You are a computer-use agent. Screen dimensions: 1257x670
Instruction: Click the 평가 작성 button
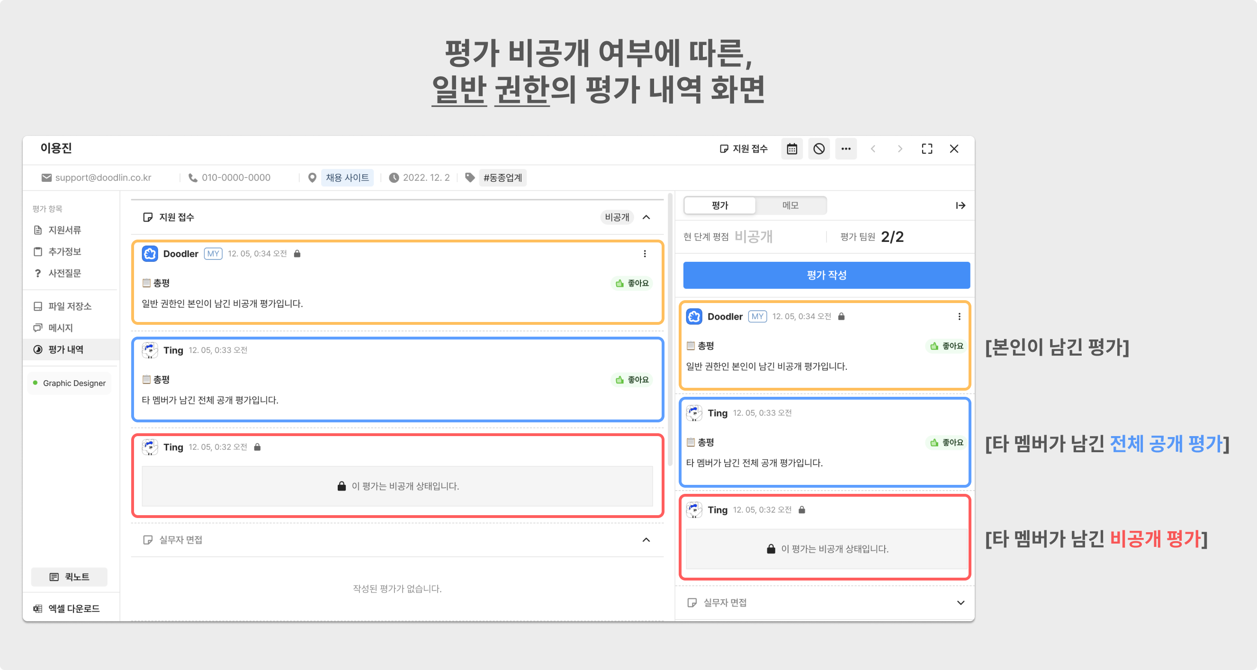(x=826, y=275)
